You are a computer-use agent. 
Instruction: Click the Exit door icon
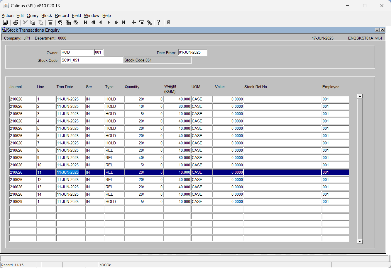pos(169,23)
